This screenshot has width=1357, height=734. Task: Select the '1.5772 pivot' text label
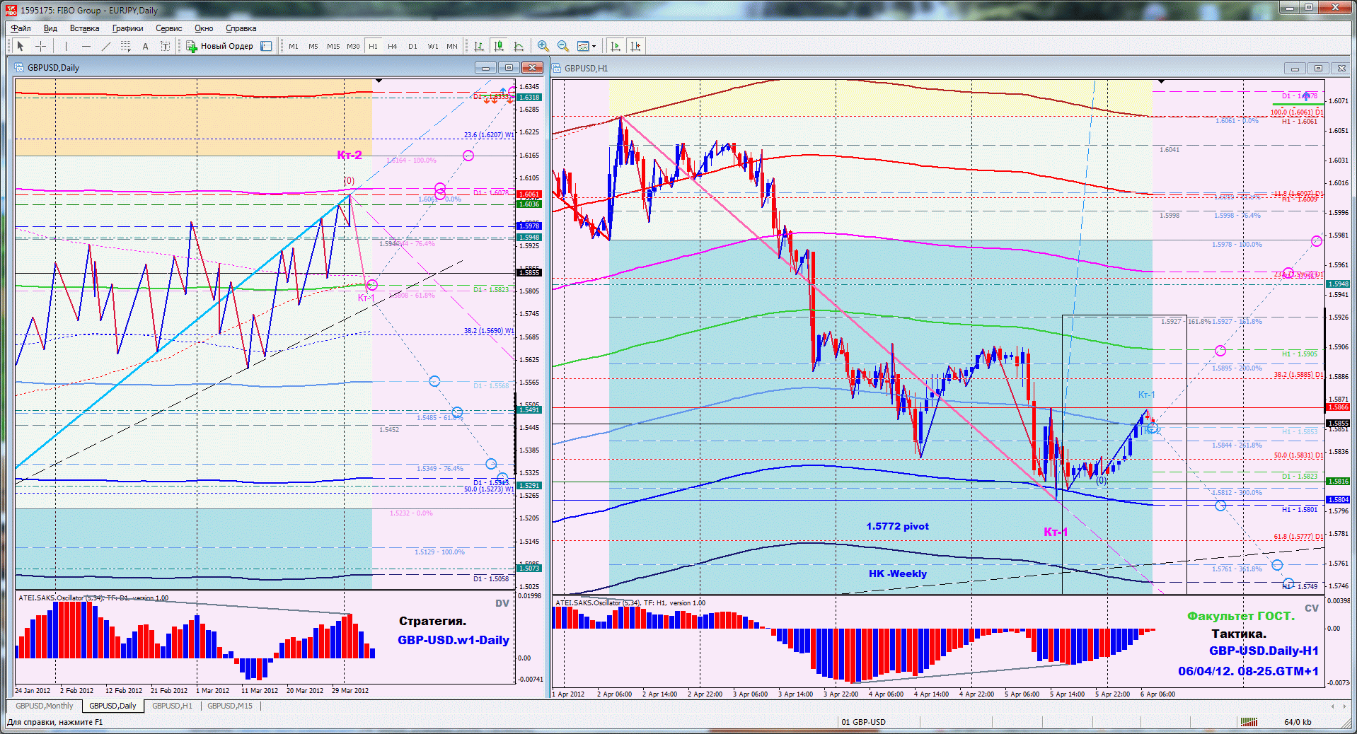tap(897, 526)
